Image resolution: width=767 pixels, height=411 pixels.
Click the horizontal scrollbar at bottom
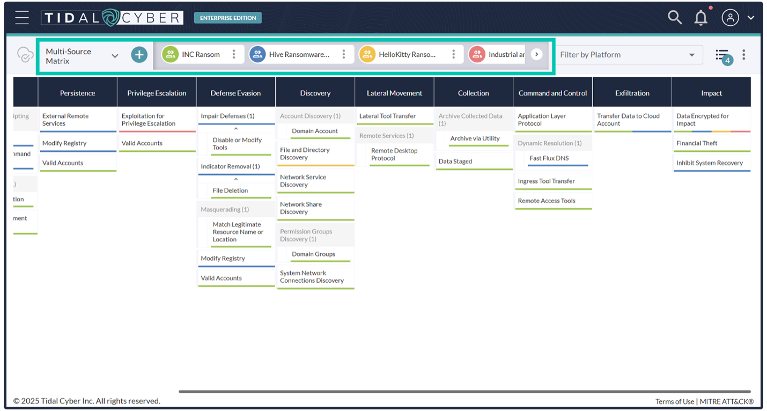tap(464, 392)
